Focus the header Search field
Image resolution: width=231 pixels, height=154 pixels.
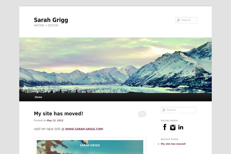click(x=186, y=20)
